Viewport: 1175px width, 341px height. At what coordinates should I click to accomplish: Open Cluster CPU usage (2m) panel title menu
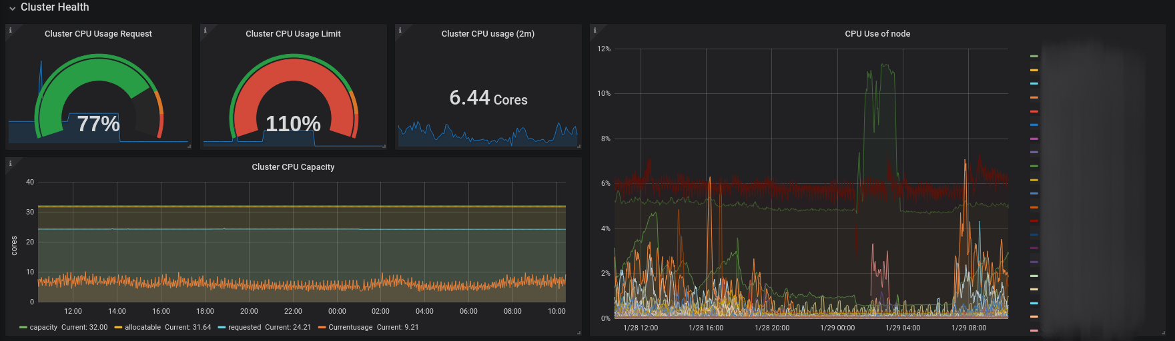pyautogui.click(x=488, y=34)
